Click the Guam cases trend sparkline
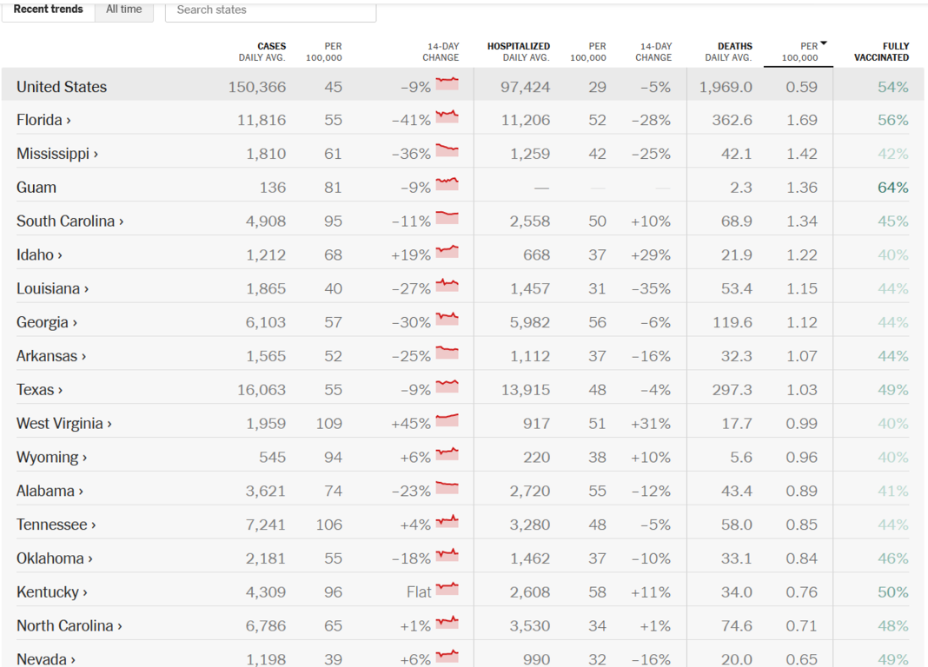The width and height of the screenshot is (928, 667). (447, 185)
